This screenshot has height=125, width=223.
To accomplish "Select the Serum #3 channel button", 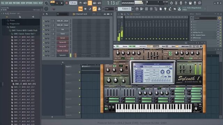I will click(x=63, y=47).
